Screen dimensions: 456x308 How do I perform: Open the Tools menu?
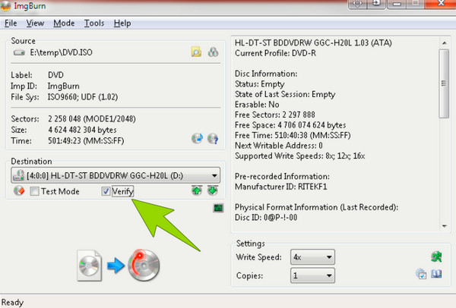[x=94, y=23]
